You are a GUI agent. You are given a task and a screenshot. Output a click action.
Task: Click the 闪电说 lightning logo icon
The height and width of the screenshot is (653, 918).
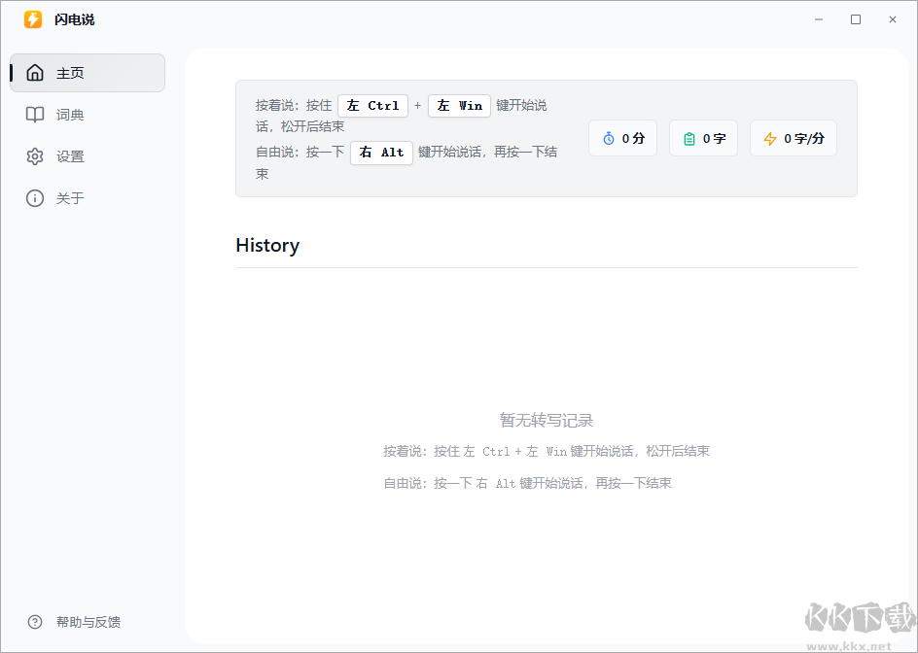(33, 19)
